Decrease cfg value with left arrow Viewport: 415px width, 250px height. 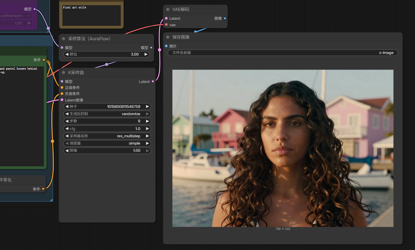67,129
